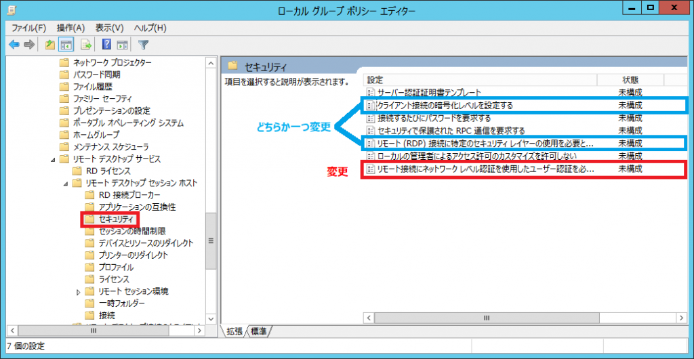Viewport: 694px width, 359px height.
Task: Click policy icon of ローカルの管理者 setting
Action: [x=371, y=156]
